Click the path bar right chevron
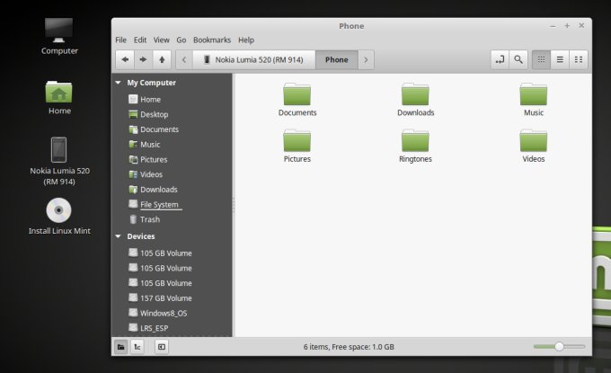The width and height of the screenshot is (611, 373). click(367, 59)
